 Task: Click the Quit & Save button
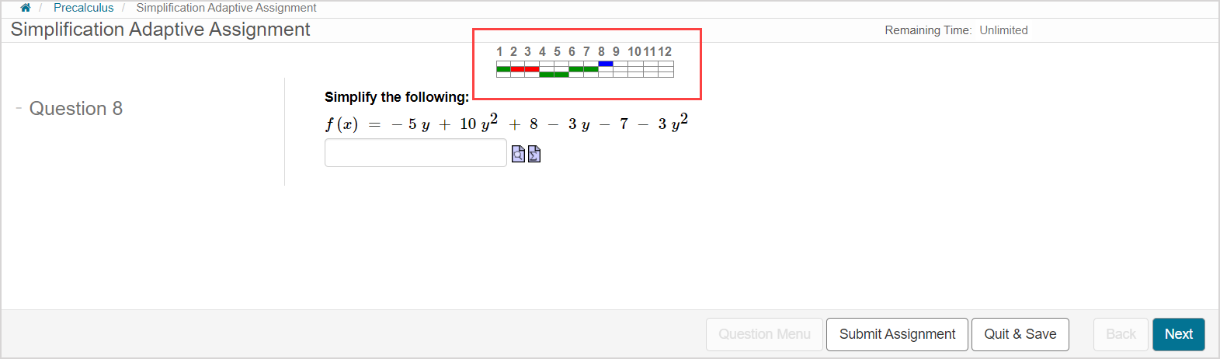point(1020,334)
